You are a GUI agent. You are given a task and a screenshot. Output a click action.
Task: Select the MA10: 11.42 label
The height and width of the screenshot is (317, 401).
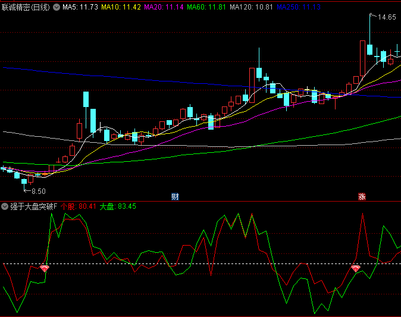[121, 7]
